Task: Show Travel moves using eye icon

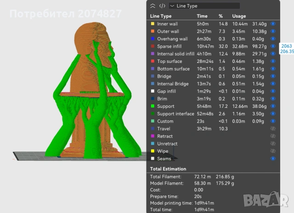Action: (273, 129)
